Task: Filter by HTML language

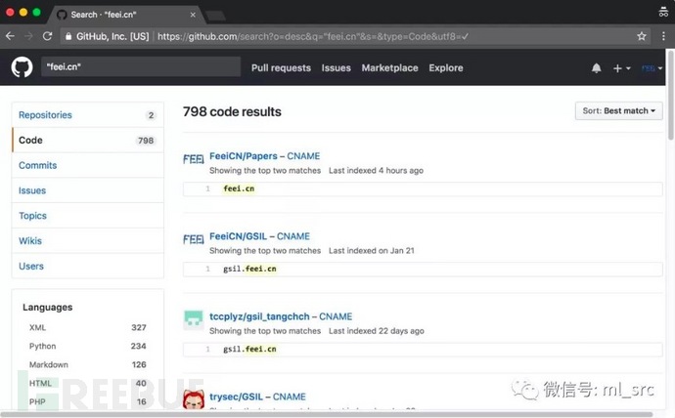Action: coord(88,383)
